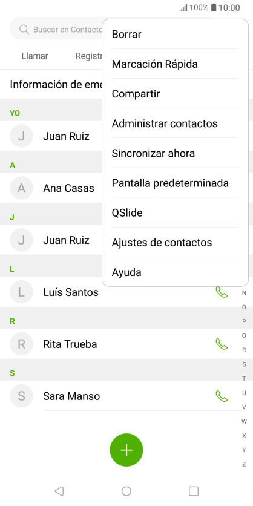Tap the recent apps square icon
This screenshot has height=506, width=253.
point(194,491)
